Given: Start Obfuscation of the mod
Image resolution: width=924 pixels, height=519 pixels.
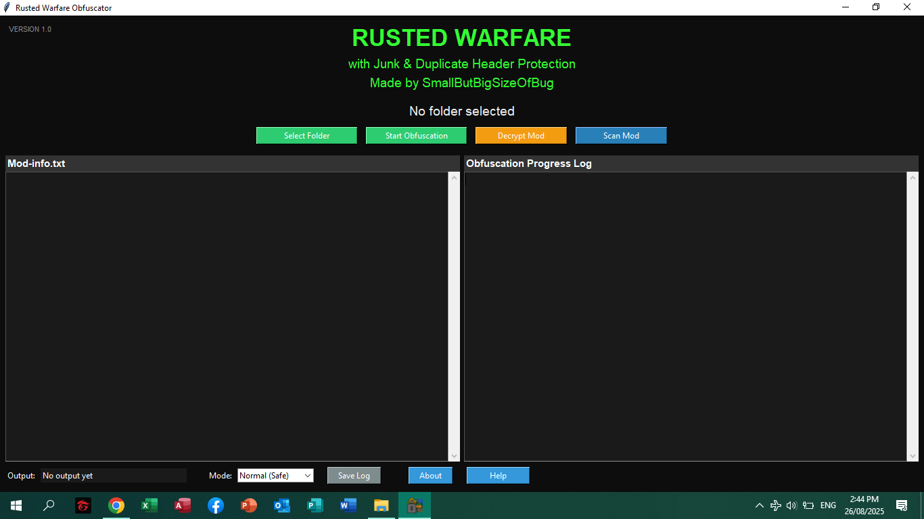Looking at the screenshot, I should tap(416, 135).
